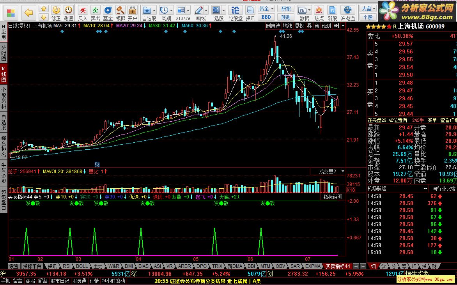Toggle the 预测 forecast button on chart header
Viewport: 457px width, 285px height.
tap(326, 26)
